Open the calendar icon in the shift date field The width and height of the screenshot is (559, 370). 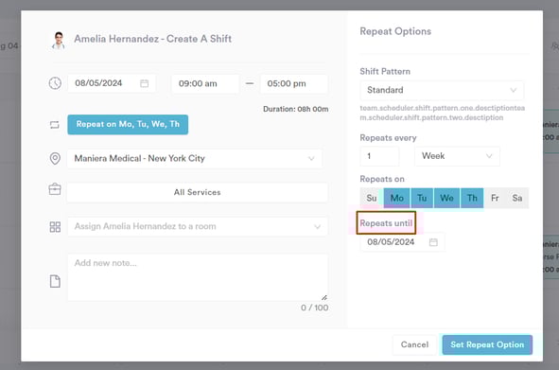(145, 83)
